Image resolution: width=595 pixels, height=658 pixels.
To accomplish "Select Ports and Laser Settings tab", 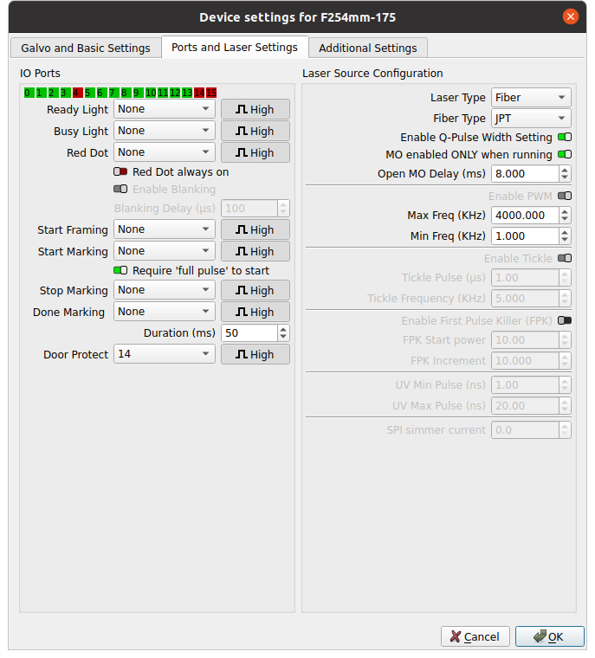I will click(235, 47).
